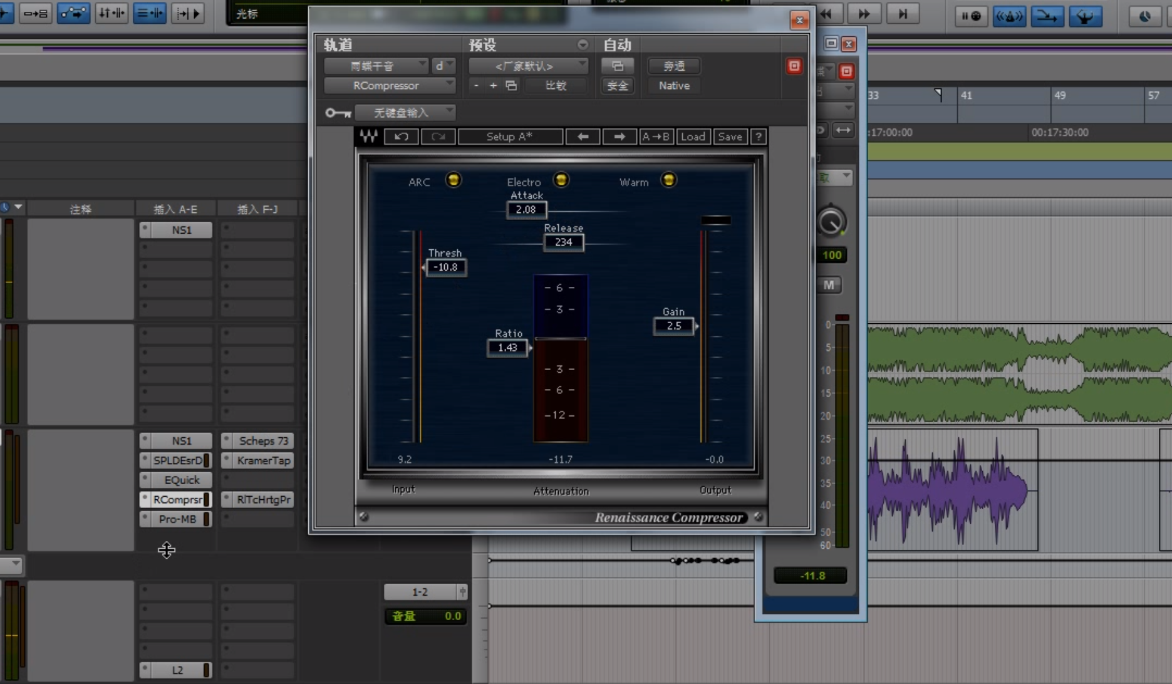Open the Pro-MB insert slot
Screen dimensions: 1172x684
point(177,519)
